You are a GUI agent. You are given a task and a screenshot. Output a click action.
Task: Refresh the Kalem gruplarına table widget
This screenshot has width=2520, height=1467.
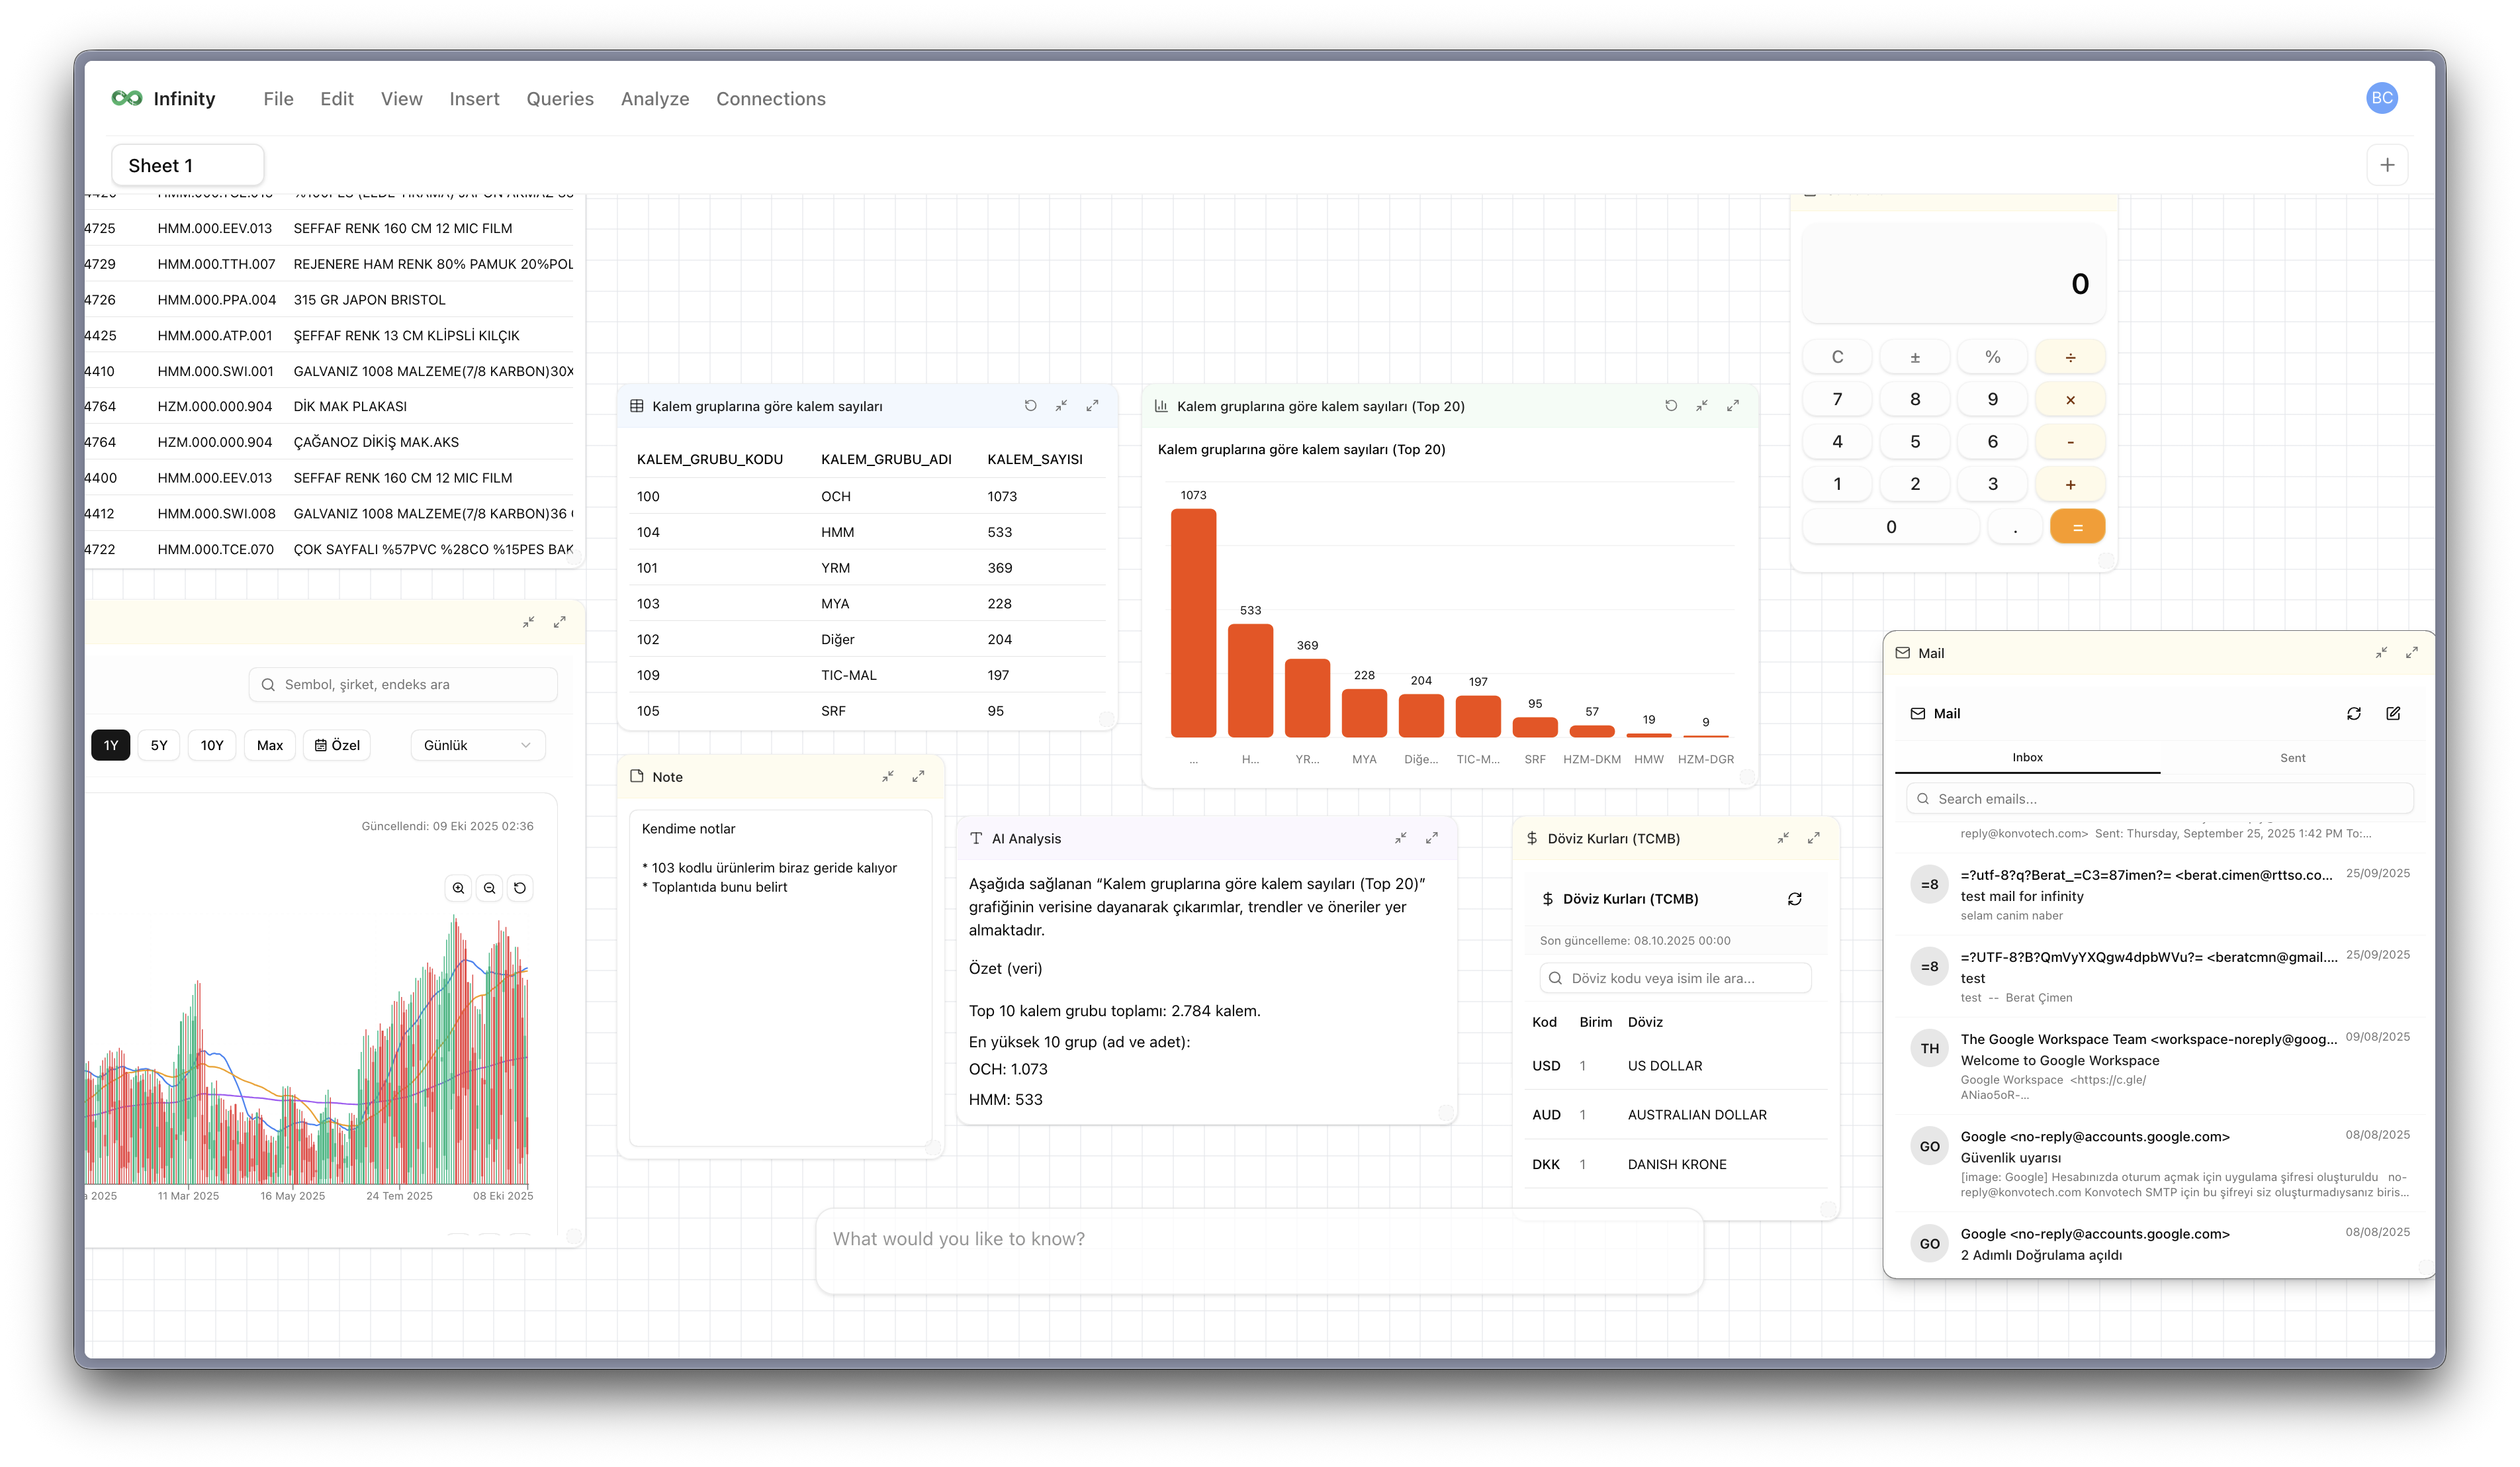1030,405
